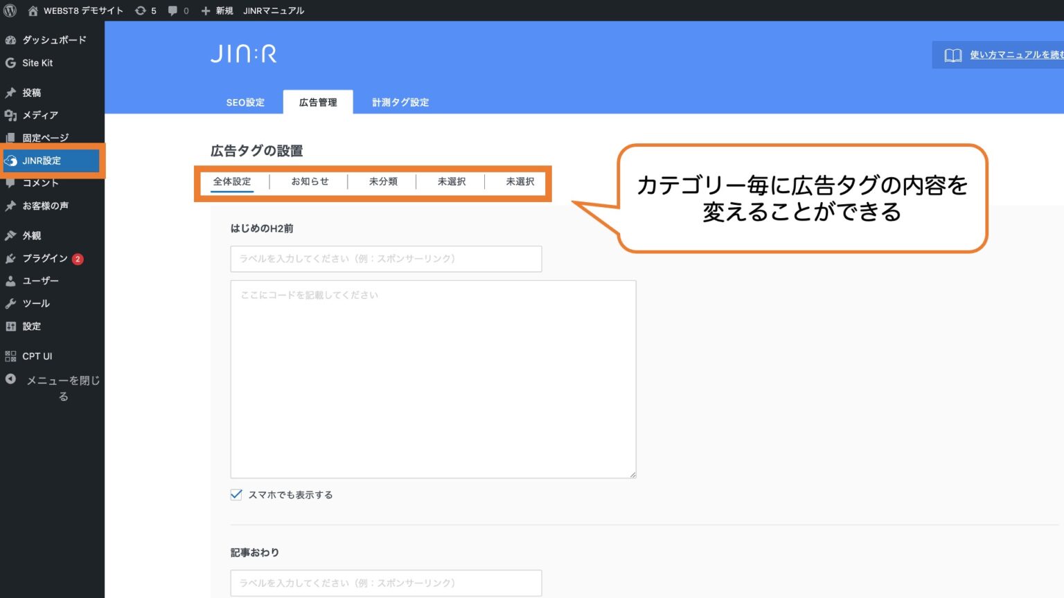This screenshot has height=598, width=1064.
Task: Click JINRマニュアル in the admin bar
Action: click(x=272, y=10)
